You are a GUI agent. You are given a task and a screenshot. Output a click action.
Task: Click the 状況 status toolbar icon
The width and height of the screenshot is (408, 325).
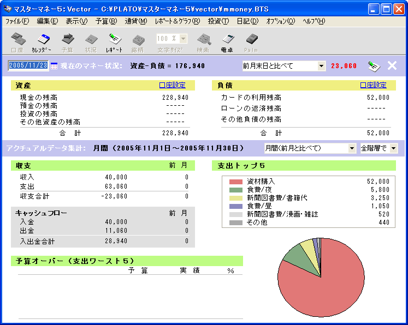[91, 43]
